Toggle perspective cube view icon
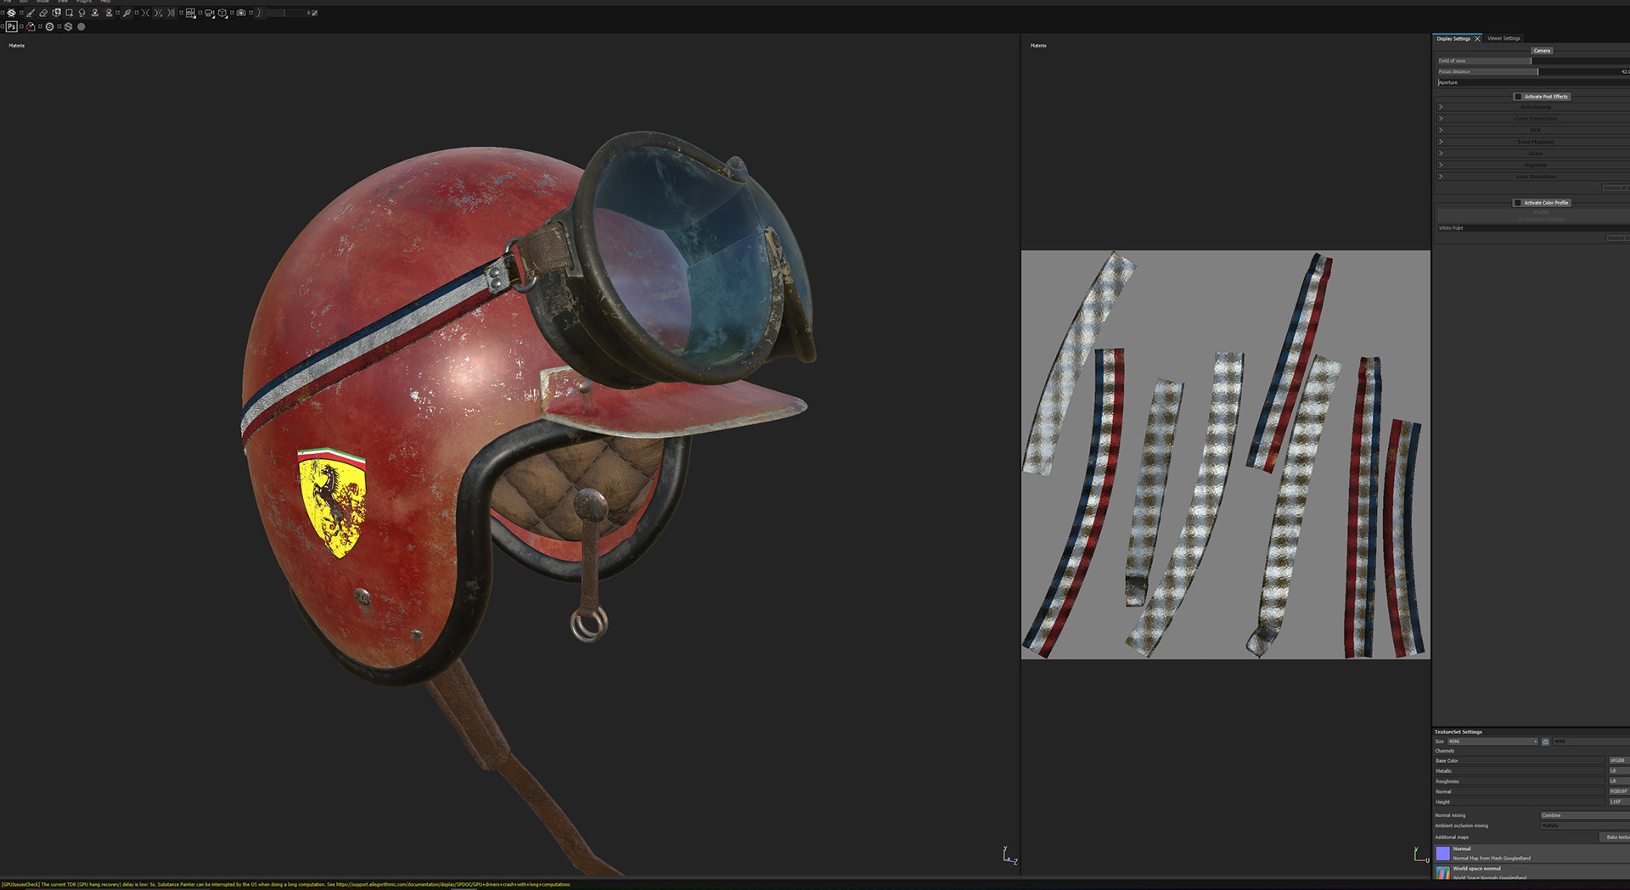 tap(222, 13)
